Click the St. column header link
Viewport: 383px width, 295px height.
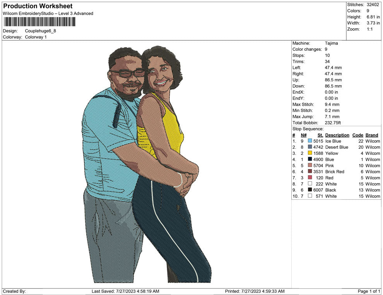(x=320, y=135)
